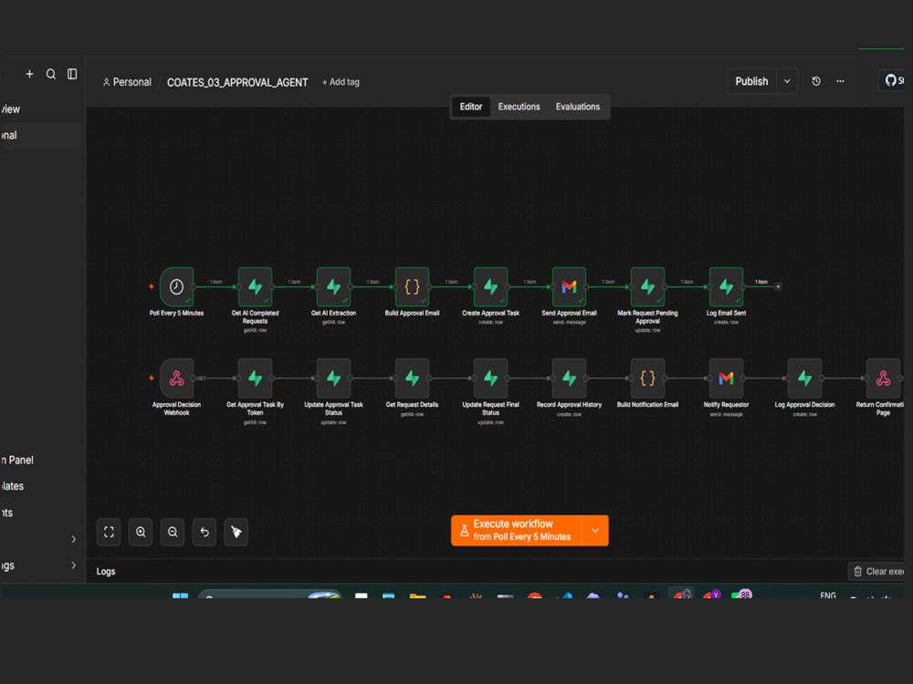Open the Log Approval Decision node
The width and height of the screenshot is (913, 684).
tap(804, 378)
